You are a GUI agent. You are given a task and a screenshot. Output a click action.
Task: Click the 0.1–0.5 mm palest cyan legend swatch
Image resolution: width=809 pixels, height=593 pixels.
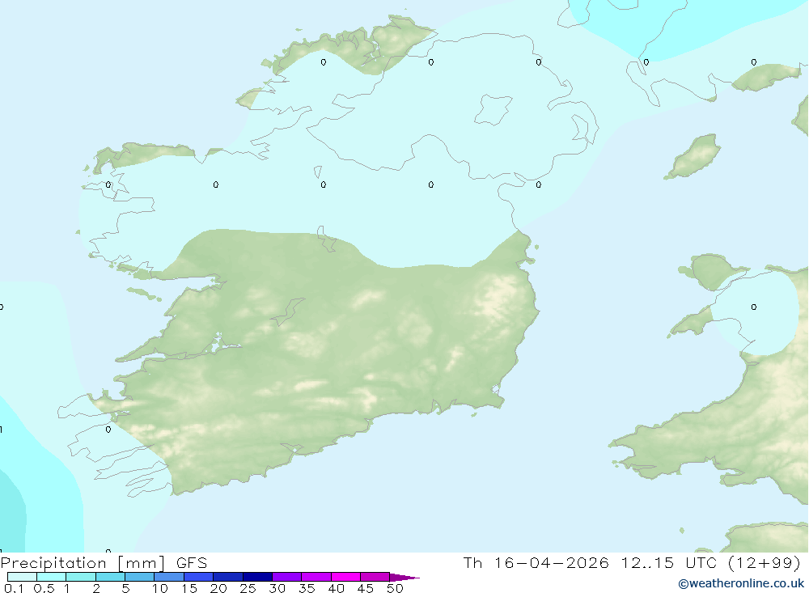pyautogui.click(x=22, y=577)
